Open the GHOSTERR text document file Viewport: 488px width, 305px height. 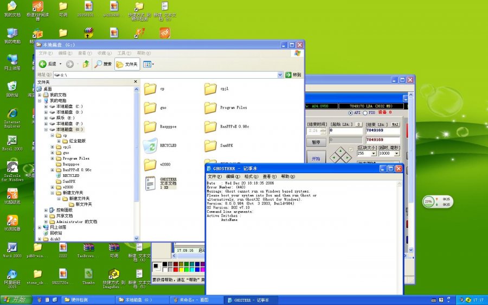[150, 183]
